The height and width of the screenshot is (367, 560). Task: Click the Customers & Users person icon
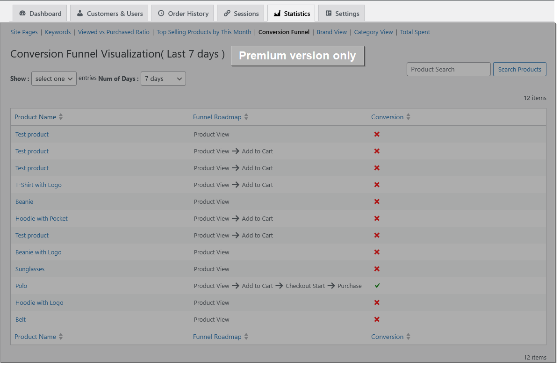click(x=81, y=13)
